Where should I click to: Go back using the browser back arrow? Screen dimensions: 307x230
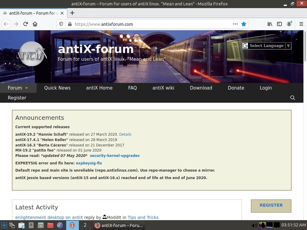point(6,24)
